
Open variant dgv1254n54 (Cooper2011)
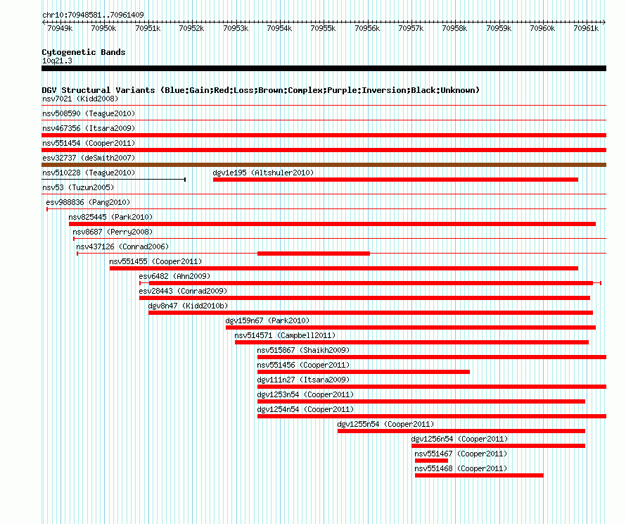pos(305,409)
